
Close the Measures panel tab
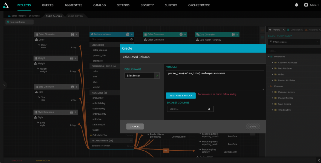(x=319, y=30)
